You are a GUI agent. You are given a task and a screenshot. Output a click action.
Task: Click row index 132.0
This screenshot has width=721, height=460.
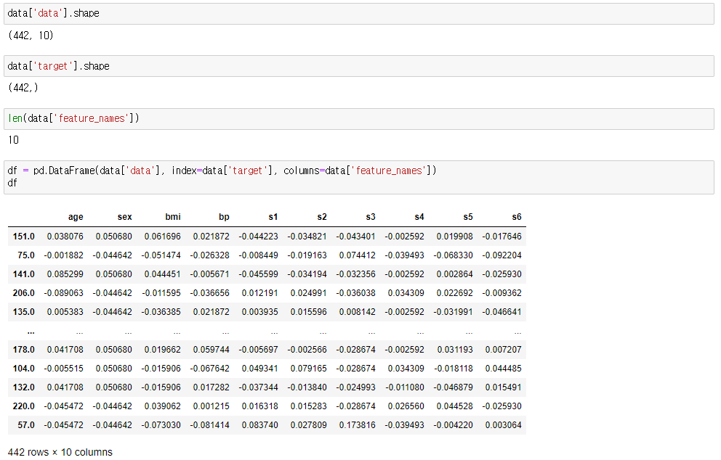(x=23, y=387)
